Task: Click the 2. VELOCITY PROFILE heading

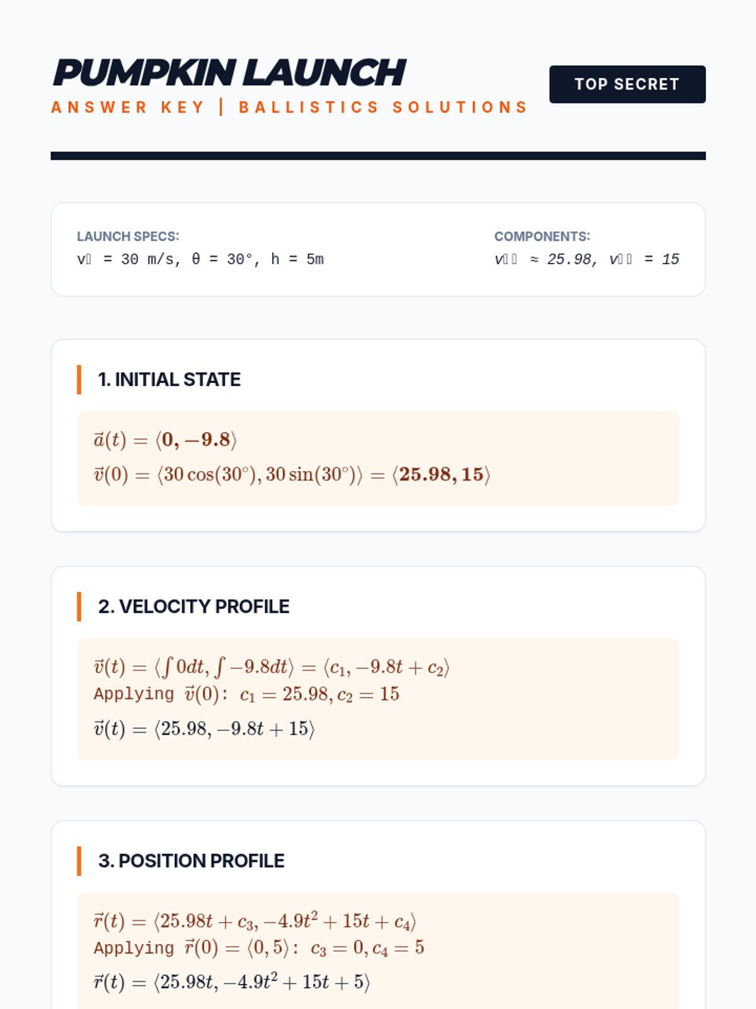Action: coord(193,607)
